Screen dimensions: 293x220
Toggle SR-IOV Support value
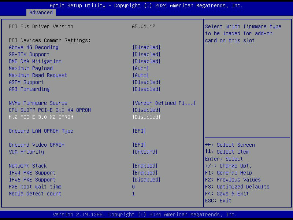(146, 54)
